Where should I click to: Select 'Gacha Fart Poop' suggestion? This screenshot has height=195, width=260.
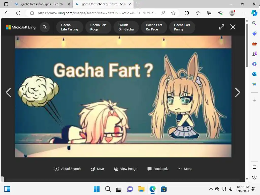tap(98, 27)
